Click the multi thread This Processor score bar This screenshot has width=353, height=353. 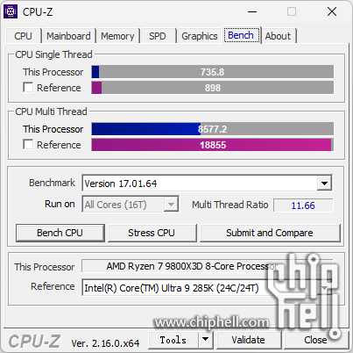pos(213,129)
